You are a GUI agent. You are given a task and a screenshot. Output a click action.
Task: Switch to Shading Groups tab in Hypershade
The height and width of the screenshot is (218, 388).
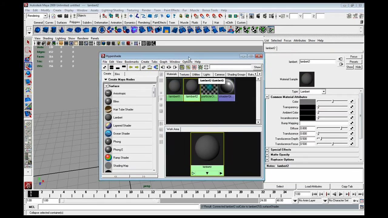tap(236, 74)
